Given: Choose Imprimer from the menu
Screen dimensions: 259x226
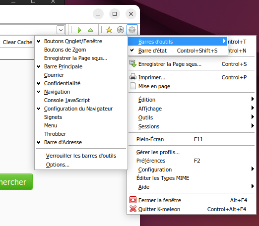Looking at the screenshot, I should (192, 77).
